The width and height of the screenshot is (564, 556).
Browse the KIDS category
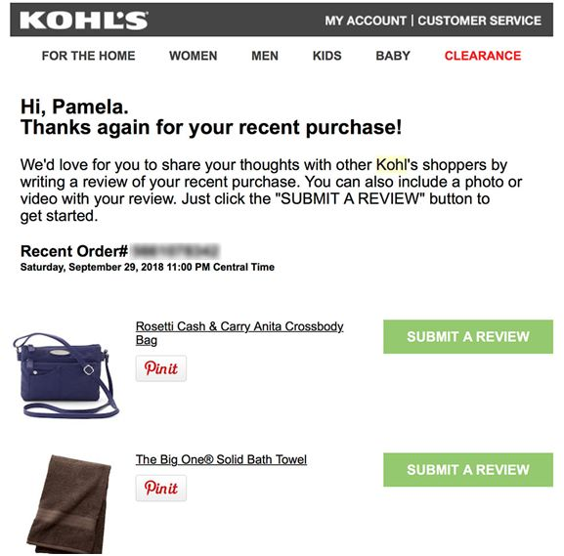(x=326, y=56)
